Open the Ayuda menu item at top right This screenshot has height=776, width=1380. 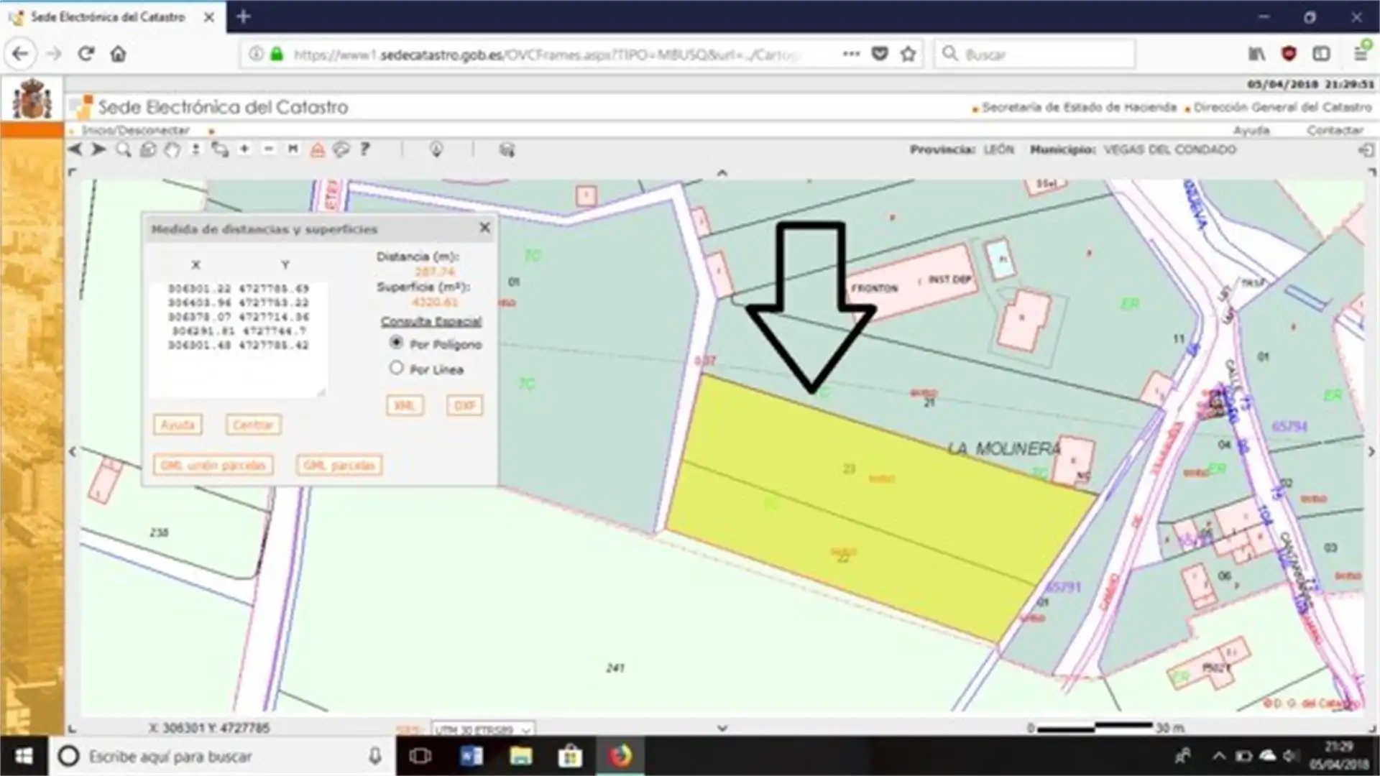[x=1251, y=130]
